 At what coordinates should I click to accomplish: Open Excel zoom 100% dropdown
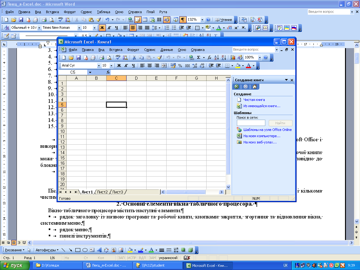(x=260, y=57)
